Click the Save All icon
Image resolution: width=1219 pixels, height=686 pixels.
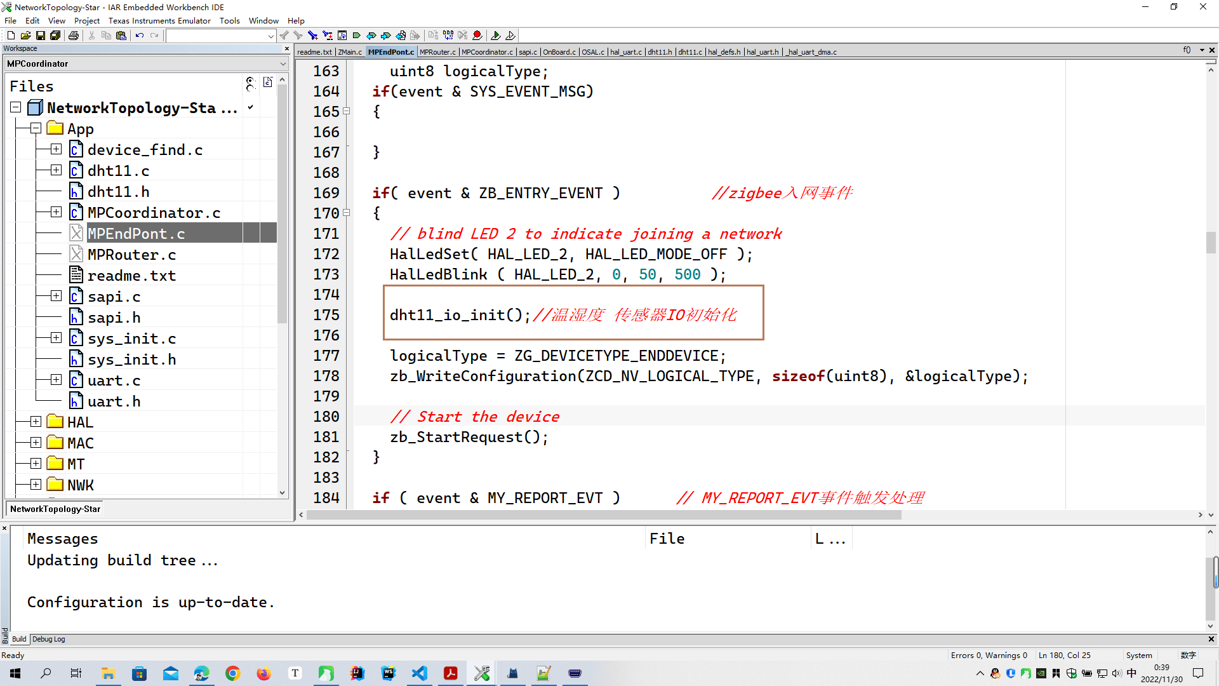pyautogui.click(x=55, y=36)
